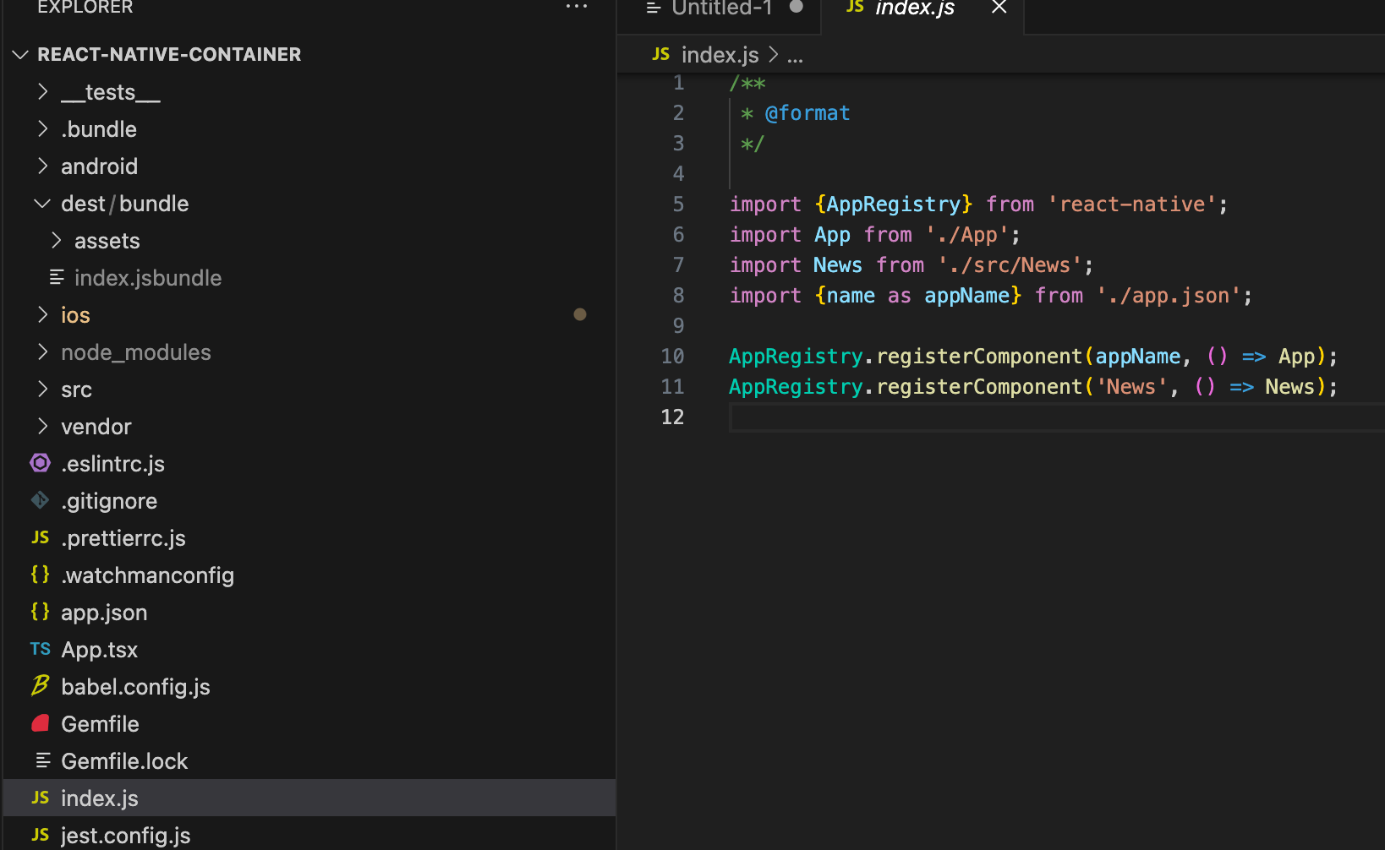1385x850 pixels.
Task: Select the index.js editor tab
Action: (x=915, y=8)
